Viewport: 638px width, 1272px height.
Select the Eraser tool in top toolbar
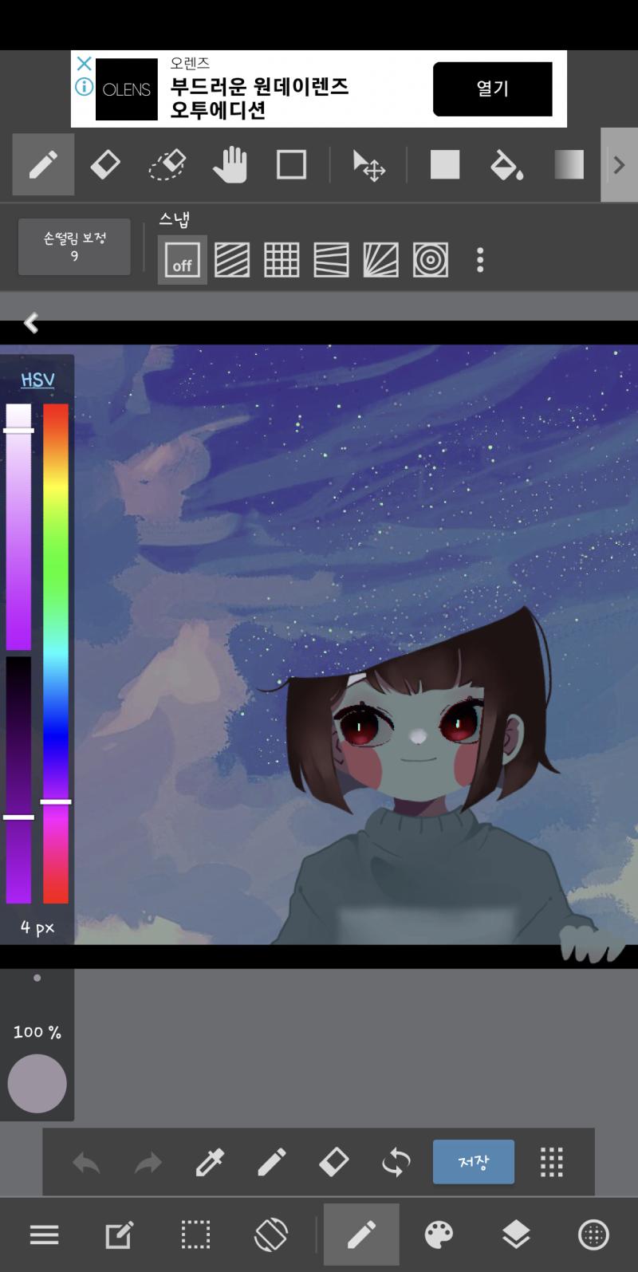[x=105, y=165]
